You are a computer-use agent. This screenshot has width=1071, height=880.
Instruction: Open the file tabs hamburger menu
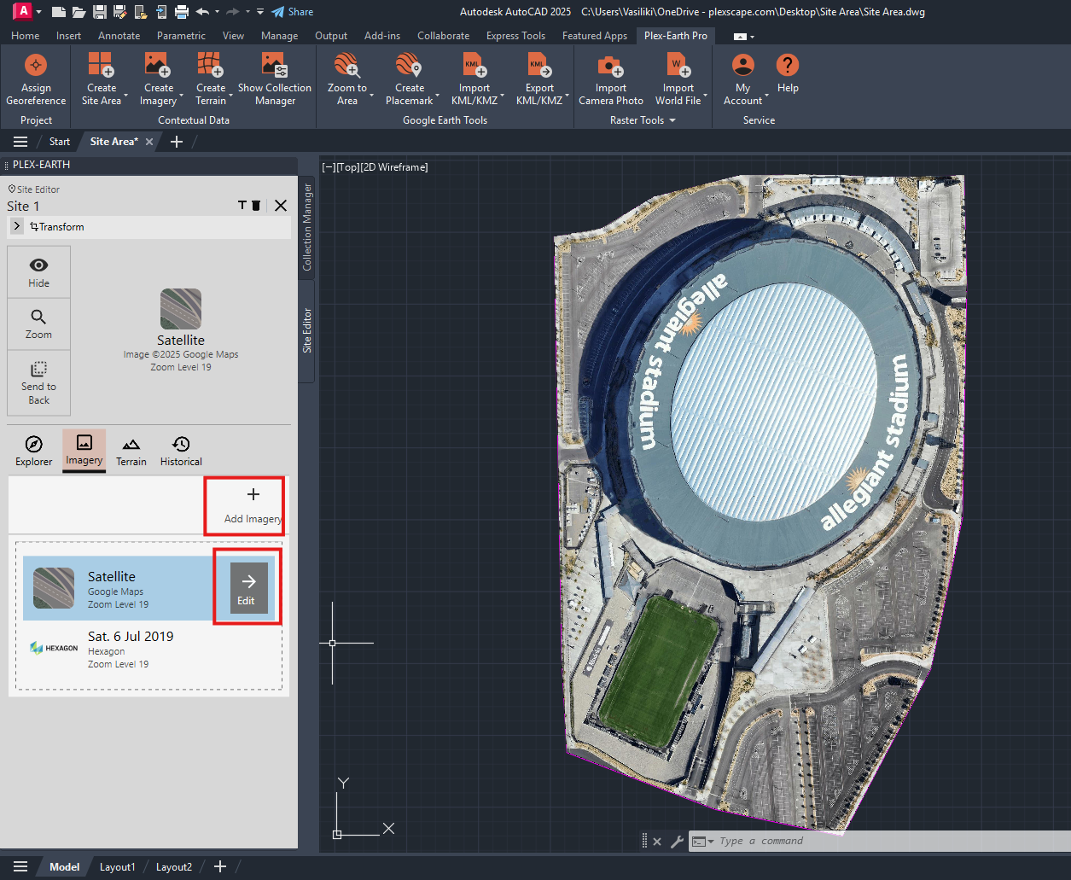21,142
